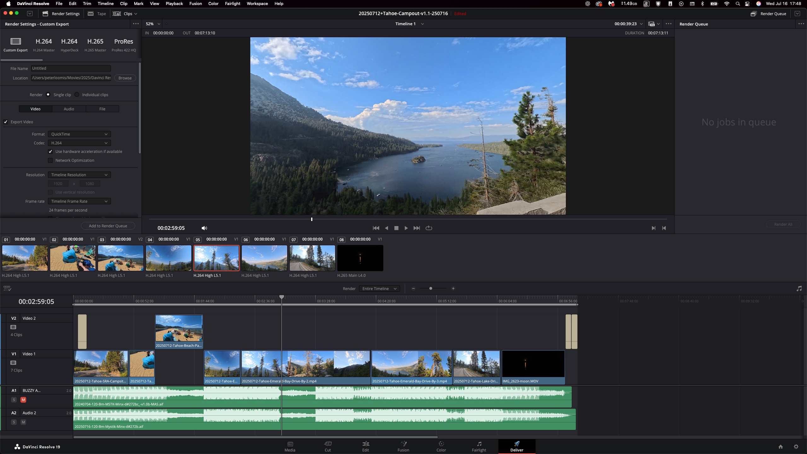Open the Color page
807x454 pixels.
441,446
